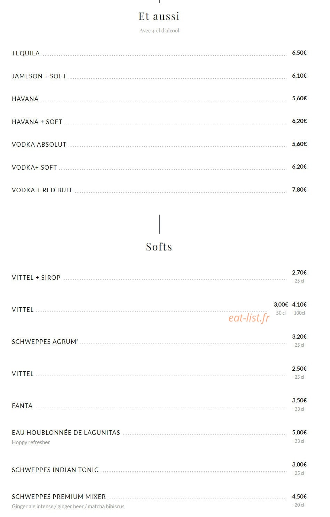Viewport: 330px width, 517px height.
Task: Select VITTEL + SIROP entry
Action: coord(36,278)
